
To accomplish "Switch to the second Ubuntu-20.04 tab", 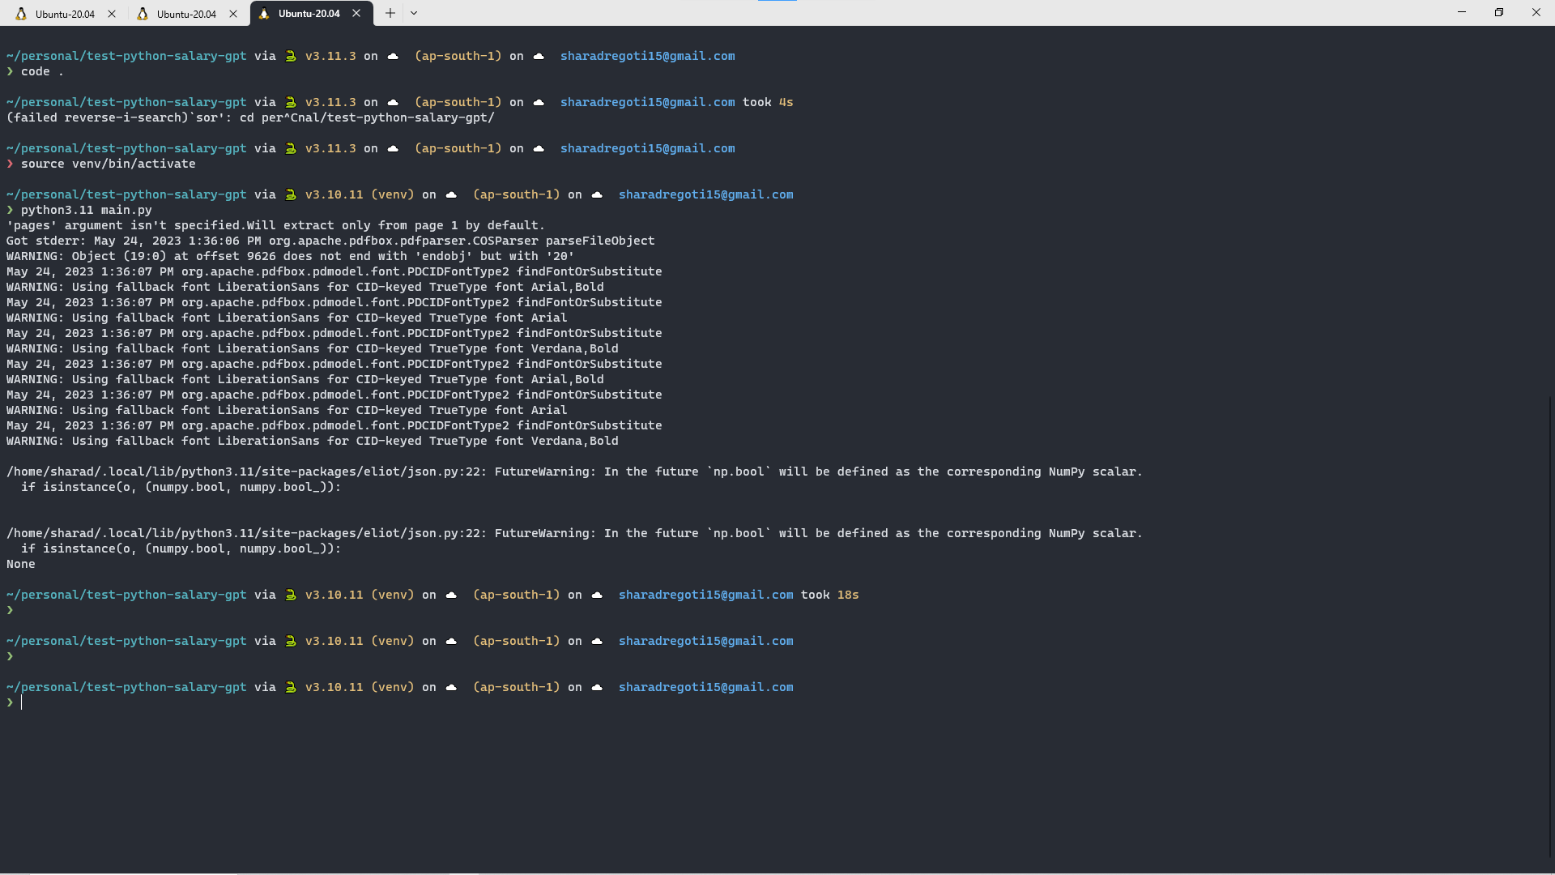I will click(x=185, y=14).
